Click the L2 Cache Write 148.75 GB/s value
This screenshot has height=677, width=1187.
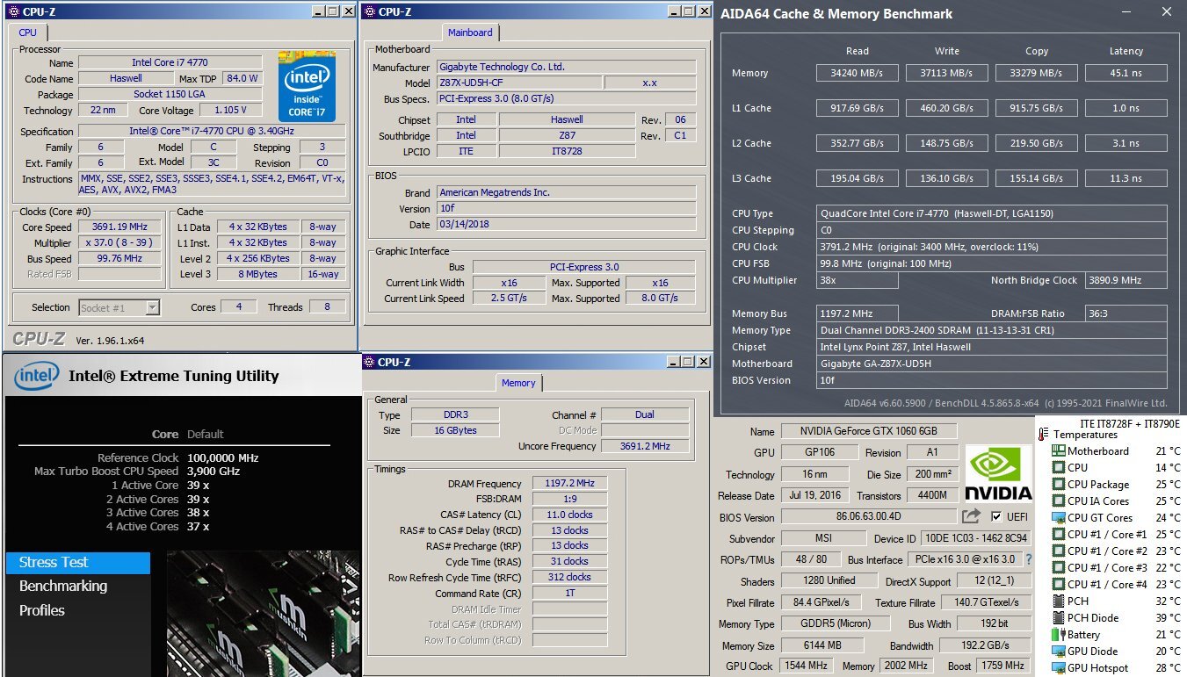coord(947,144)
